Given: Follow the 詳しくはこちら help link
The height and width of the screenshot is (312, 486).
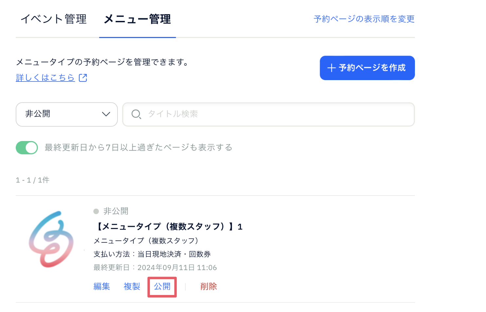Looking at the screenshot, I should (x=45, y=78).
